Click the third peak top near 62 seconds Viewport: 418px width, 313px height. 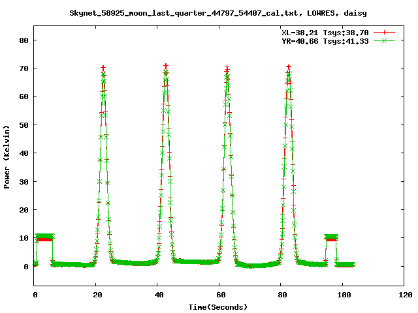(227, 68)
